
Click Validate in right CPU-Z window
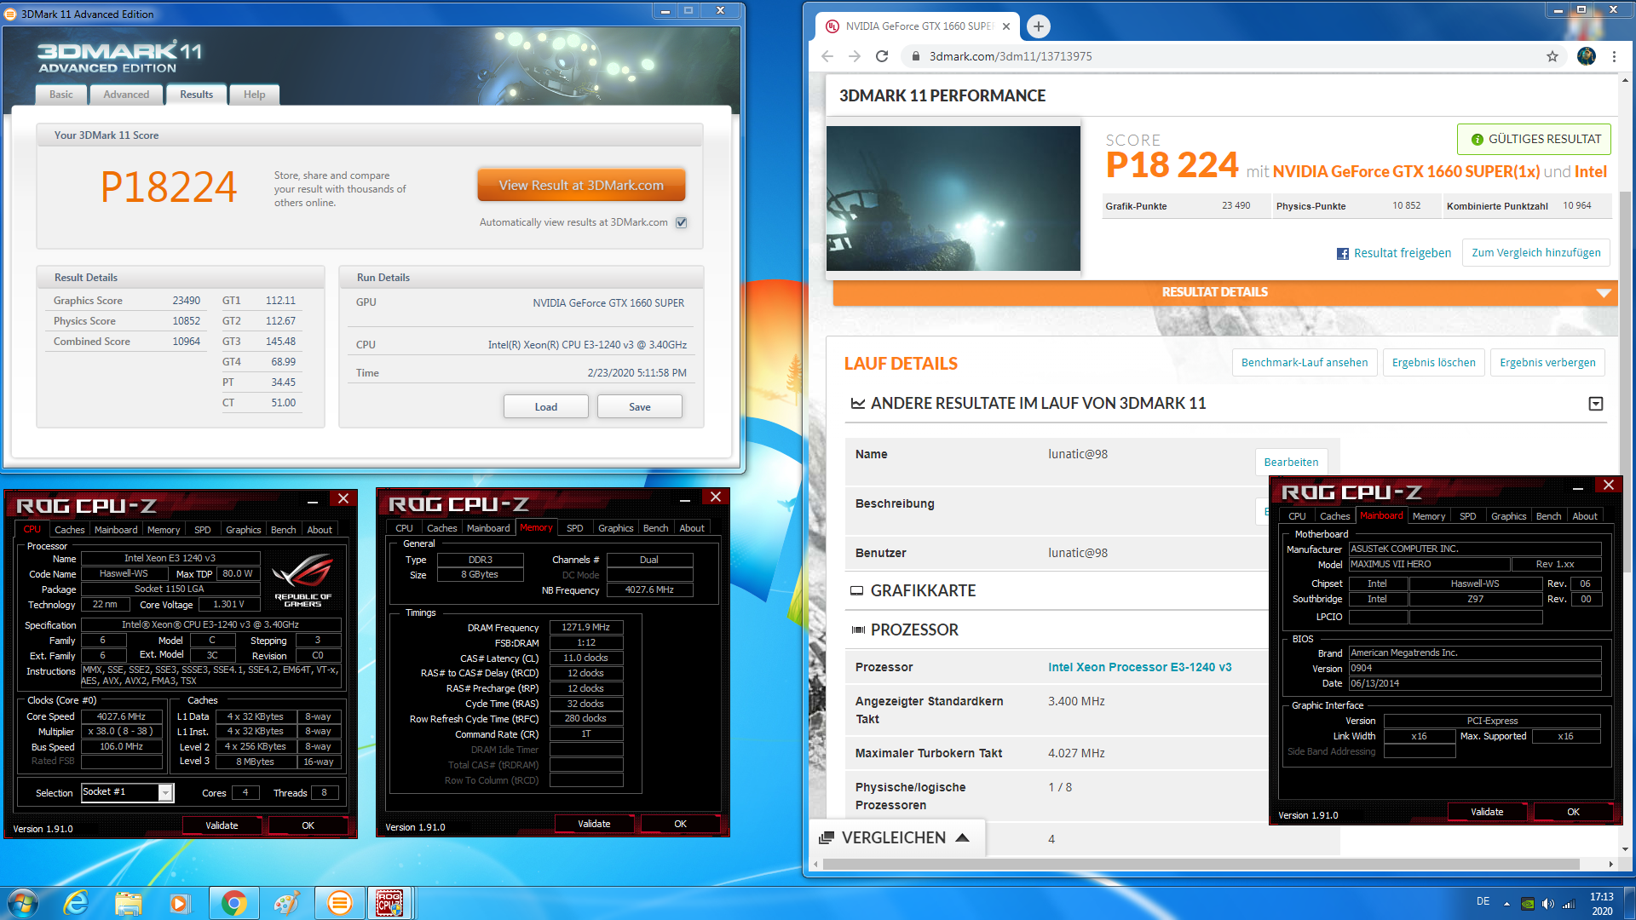(x=1488, y=812)
